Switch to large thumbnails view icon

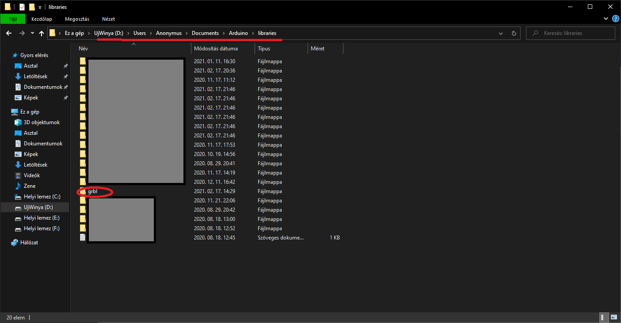tap(614, 317)
